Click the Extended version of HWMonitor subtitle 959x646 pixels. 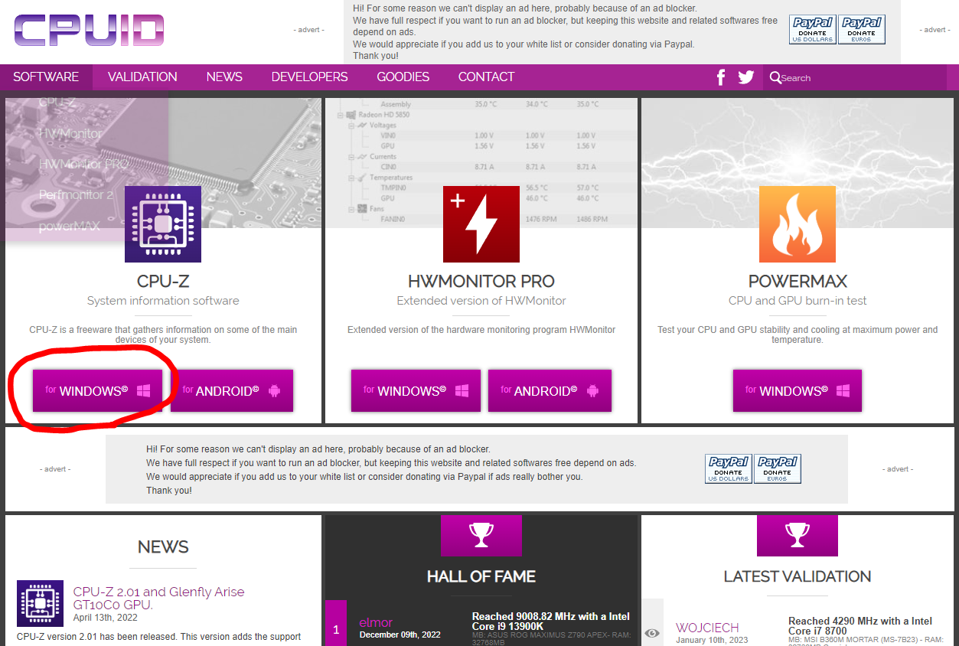(x=481, y=301)
